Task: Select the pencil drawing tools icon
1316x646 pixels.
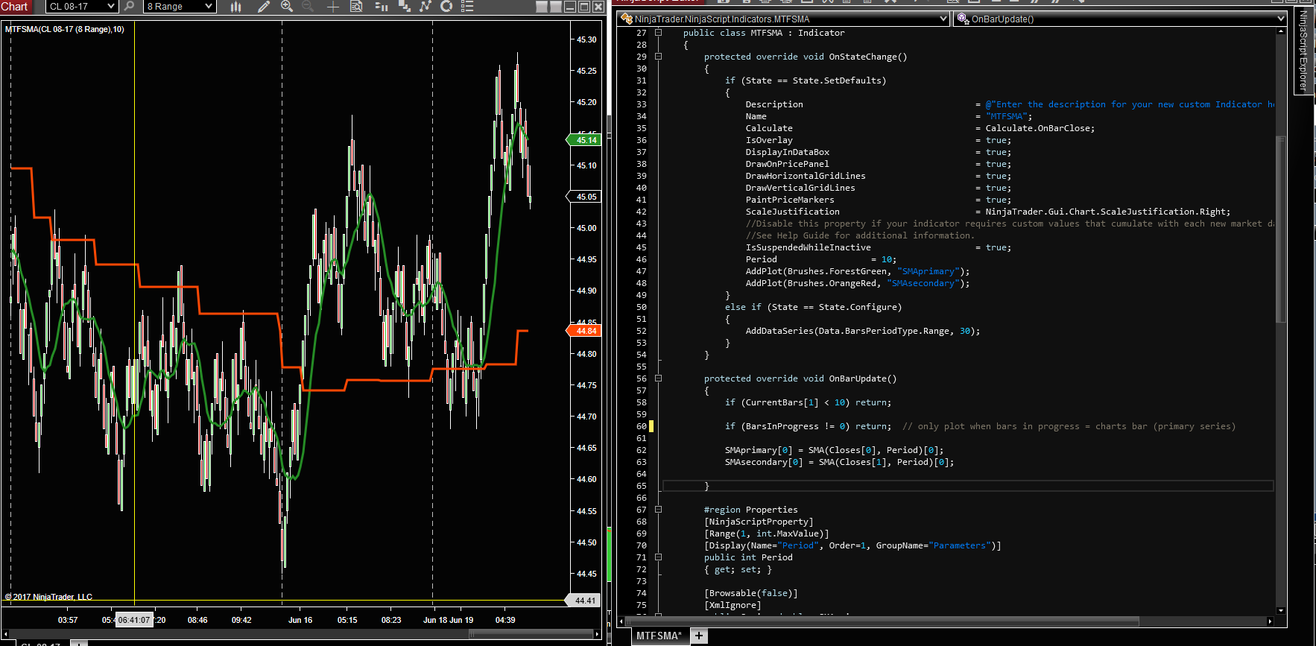Action: (263, 7)
